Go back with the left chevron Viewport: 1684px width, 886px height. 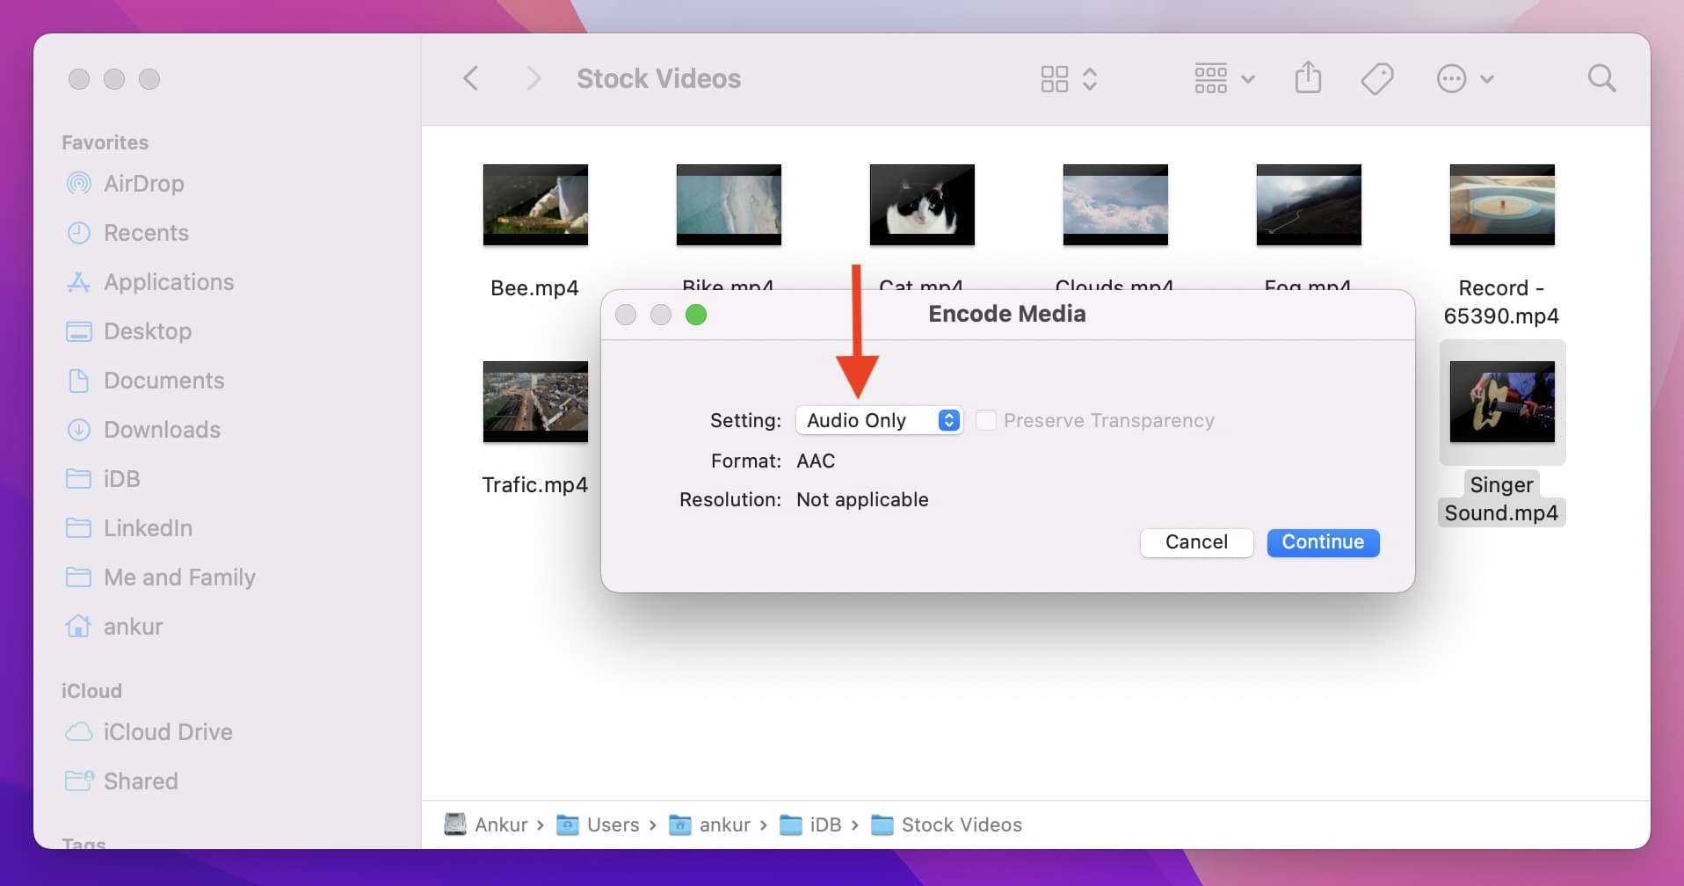click(471, 78)
